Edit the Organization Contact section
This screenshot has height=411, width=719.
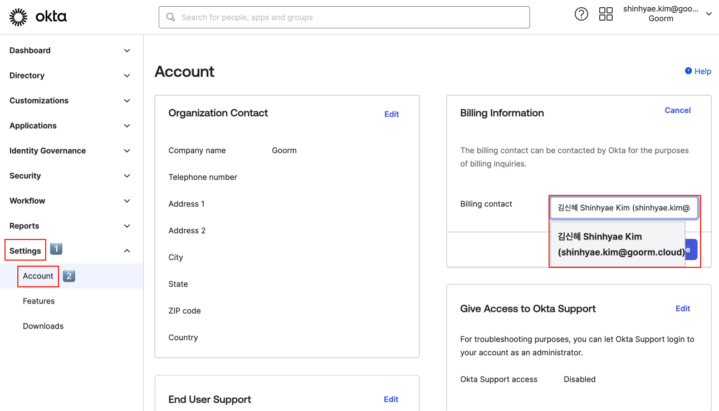pos(392,114)
